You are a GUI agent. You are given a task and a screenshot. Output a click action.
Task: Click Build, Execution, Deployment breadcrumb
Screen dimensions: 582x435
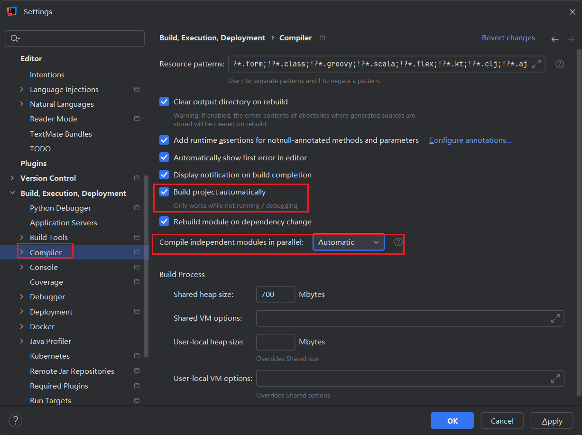coord(212,38)
